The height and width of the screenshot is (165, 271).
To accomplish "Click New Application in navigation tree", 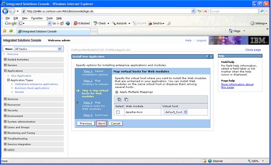I will [x=21, y=76].
